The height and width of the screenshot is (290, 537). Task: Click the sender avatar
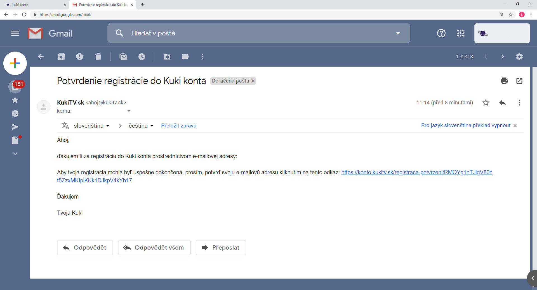44,107
